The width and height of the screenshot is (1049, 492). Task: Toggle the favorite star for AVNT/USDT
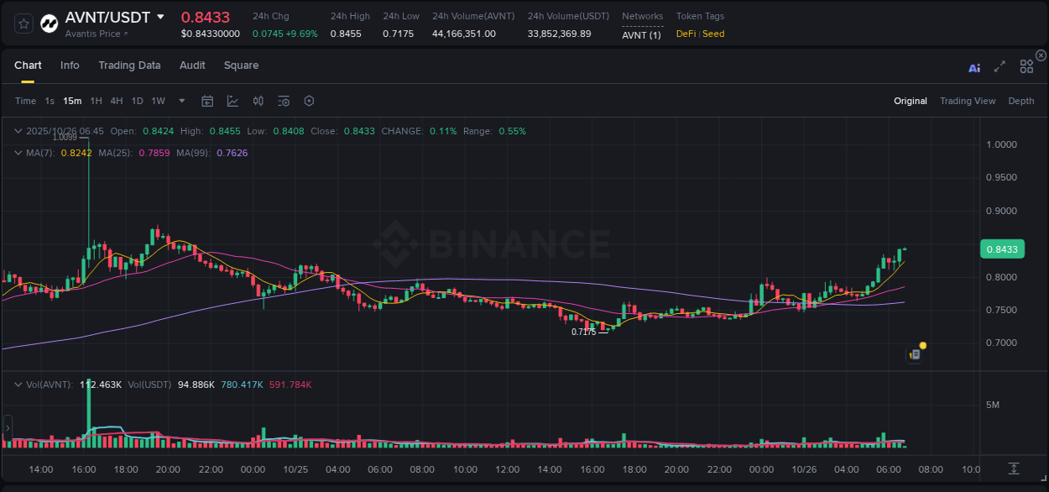pyautogui.click(x=23, y=24)
